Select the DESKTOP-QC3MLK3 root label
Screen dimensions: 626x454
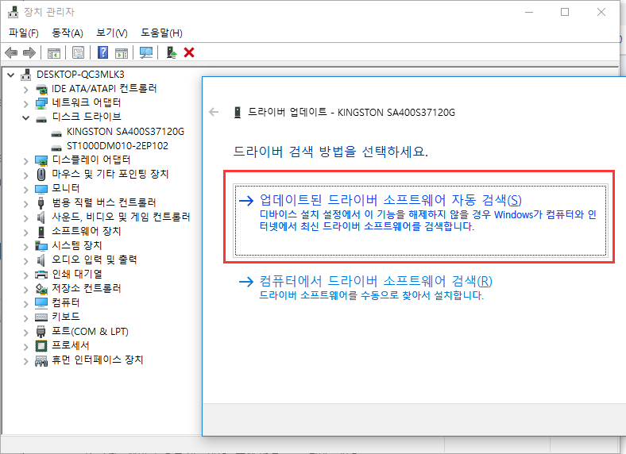click(80, 74)
